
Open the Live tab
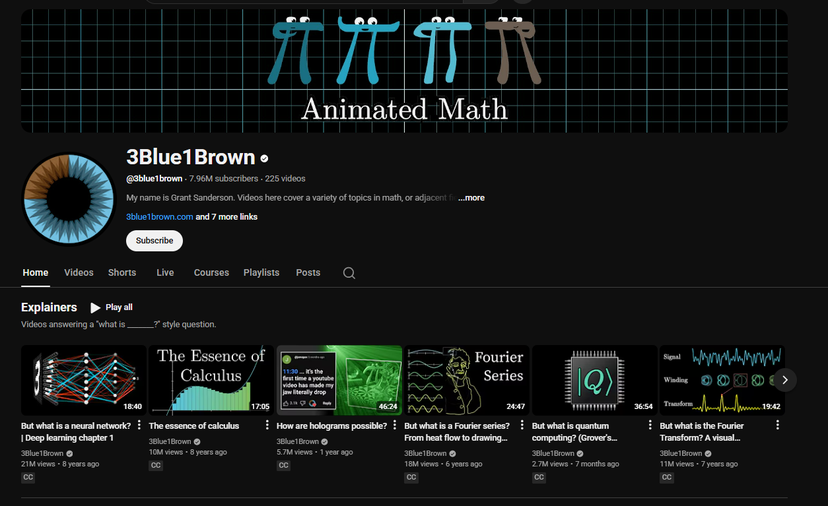point(165,272)
